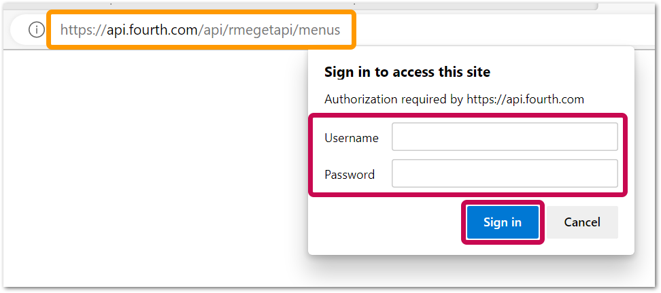Click the https://api.fourth.com text in dialog
Image resolution: width=661 pixels, height=293 pixels.
[525, 100]
